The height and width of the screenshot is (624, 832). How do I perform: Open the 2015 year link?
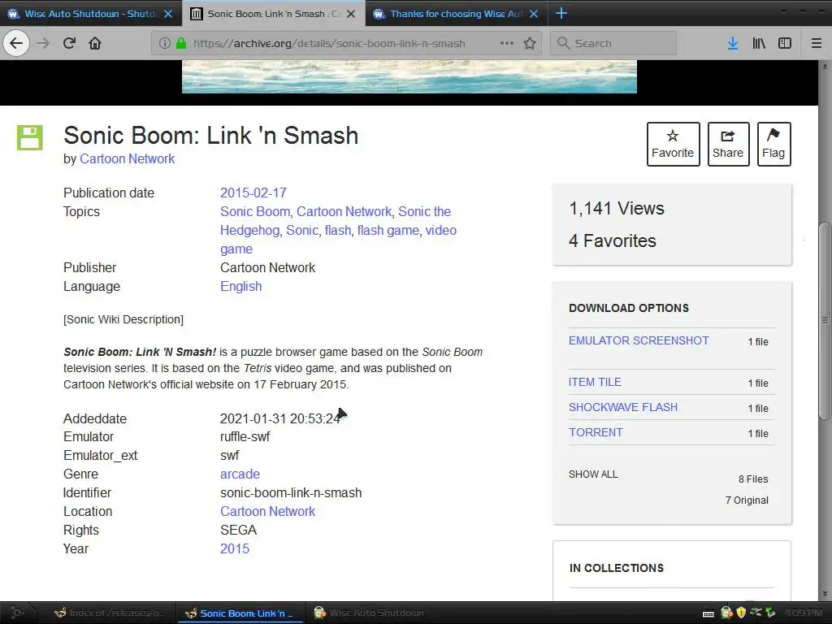click(x=235, y=548)
